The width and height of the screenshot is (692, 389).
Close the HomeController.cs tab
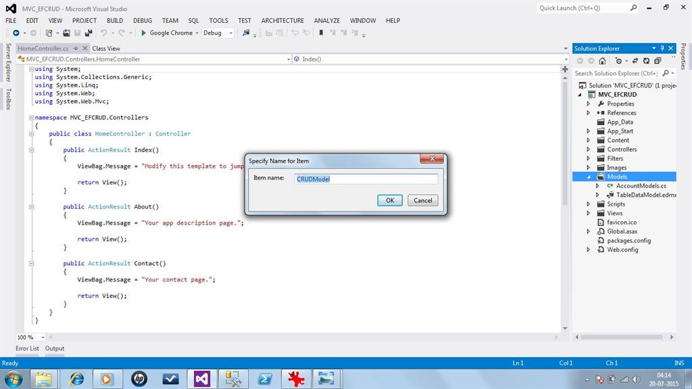pos(85,48)
